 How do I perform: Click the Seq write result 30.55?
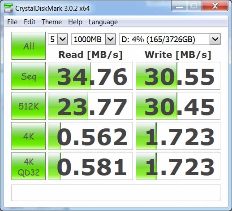[x=178, y=76]
